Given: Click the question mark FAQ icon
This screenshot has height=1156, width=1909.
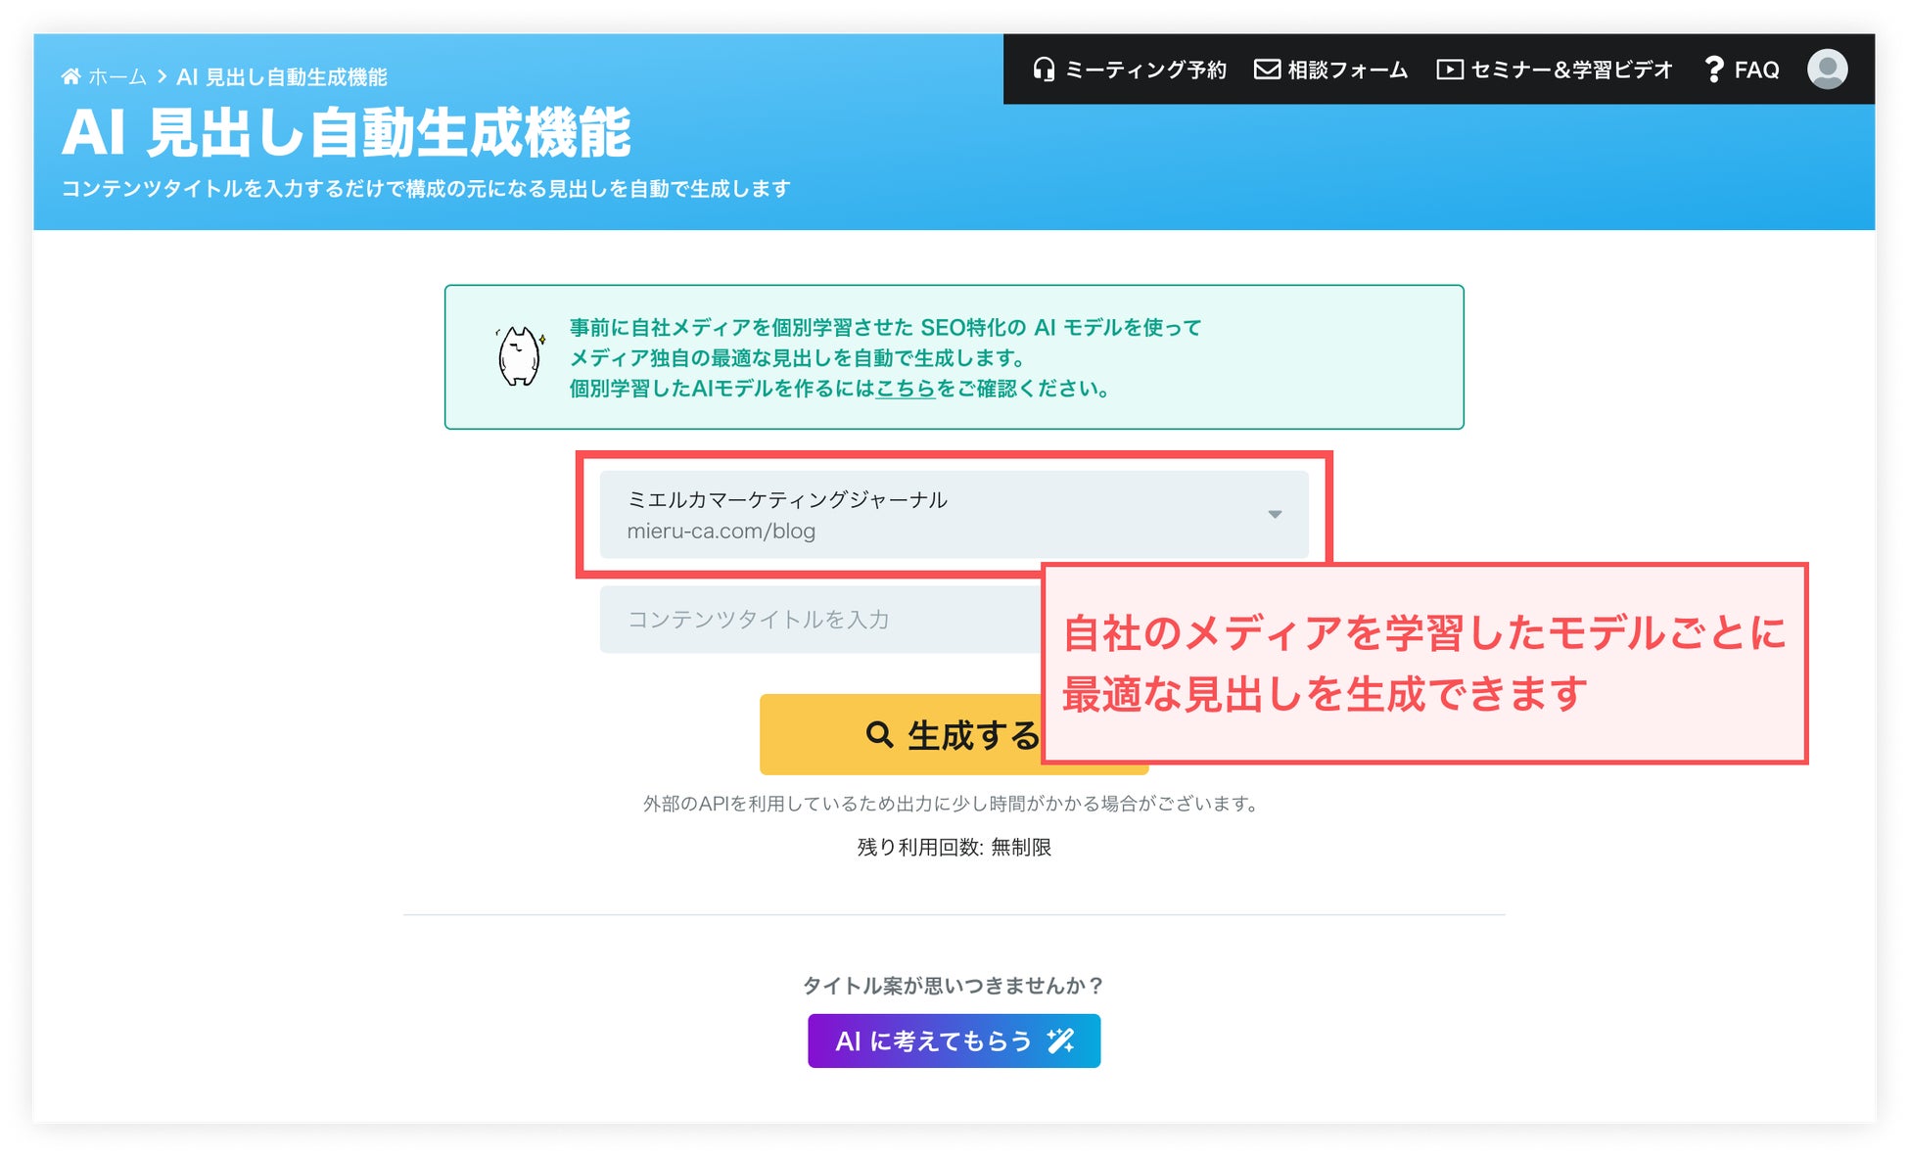Looking at the screenshot, I should [1713, 69].
